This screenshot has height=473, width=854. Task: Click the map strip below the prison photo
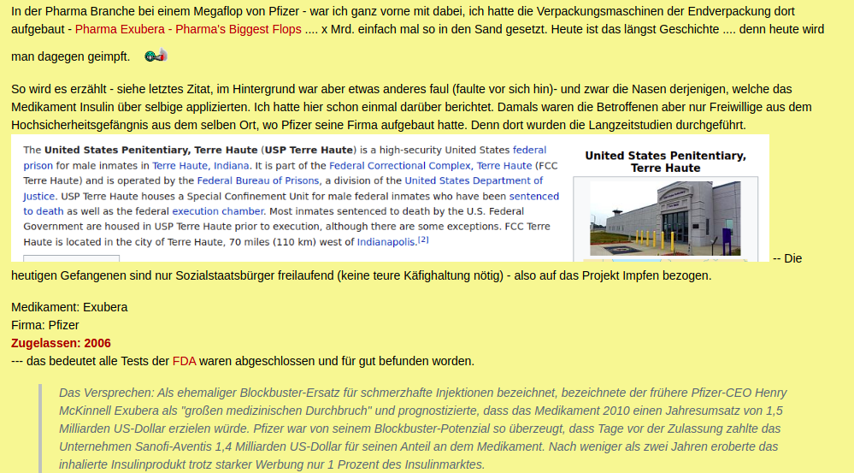tap(665, 258)
